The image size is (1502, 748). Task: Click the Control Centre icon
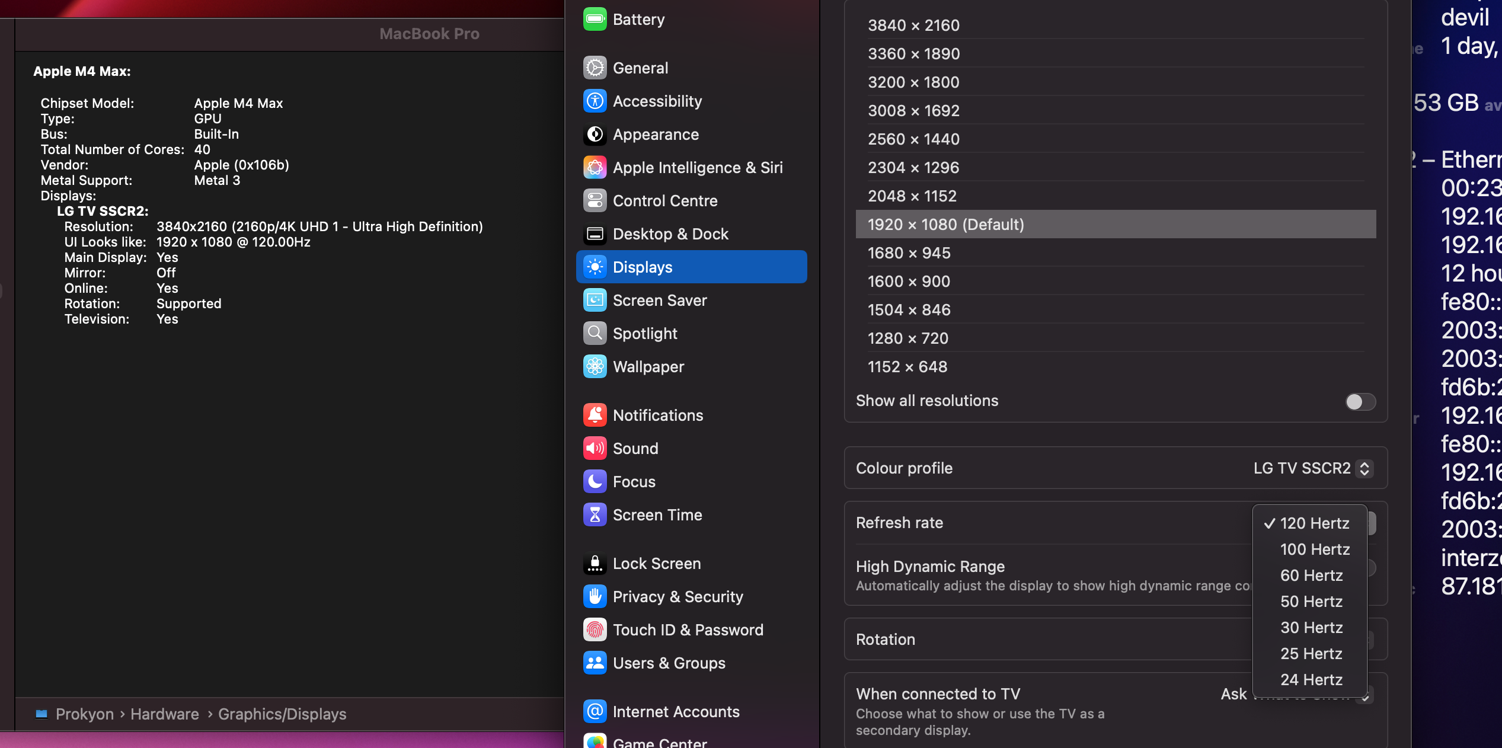[595, 200]
